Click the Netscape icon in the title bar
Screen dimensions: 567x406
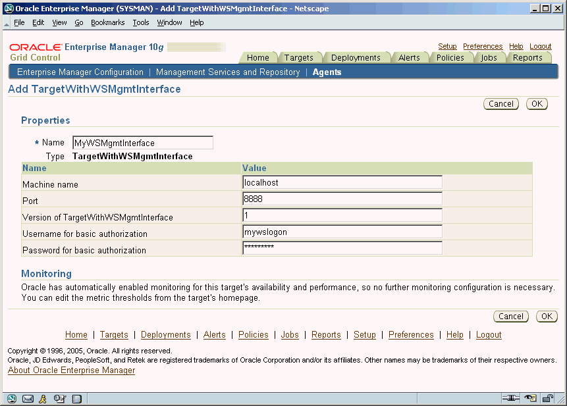pyautogui.click(x=9, y=9)
